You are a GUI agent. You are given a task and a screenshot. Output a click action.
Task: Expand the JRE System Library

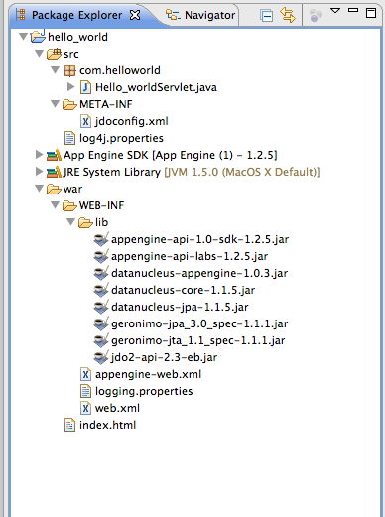tap(39, 171)
